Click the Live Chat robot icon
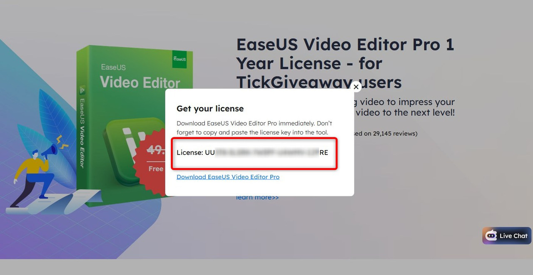 pos(491,235)
